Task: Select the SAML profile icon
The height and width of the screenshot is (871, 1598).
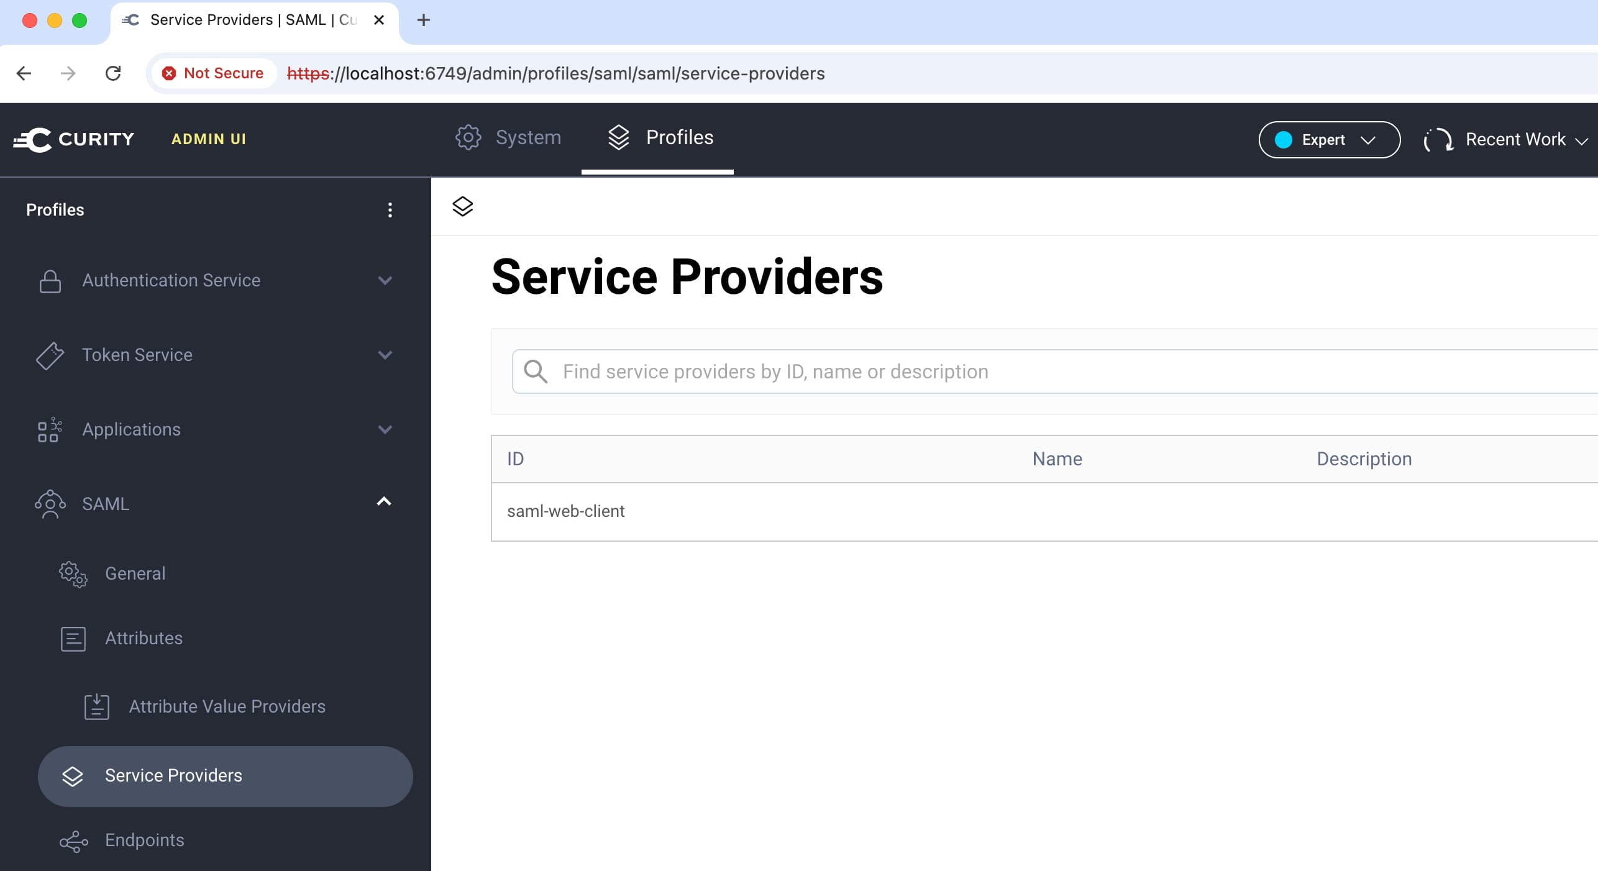Action: click(50, 504)
